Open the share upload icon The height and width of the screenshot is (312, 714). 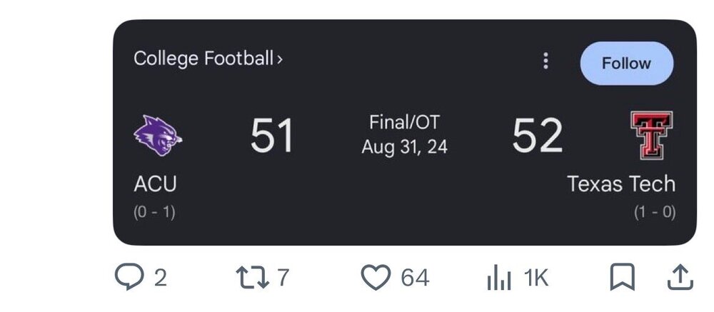680,278
